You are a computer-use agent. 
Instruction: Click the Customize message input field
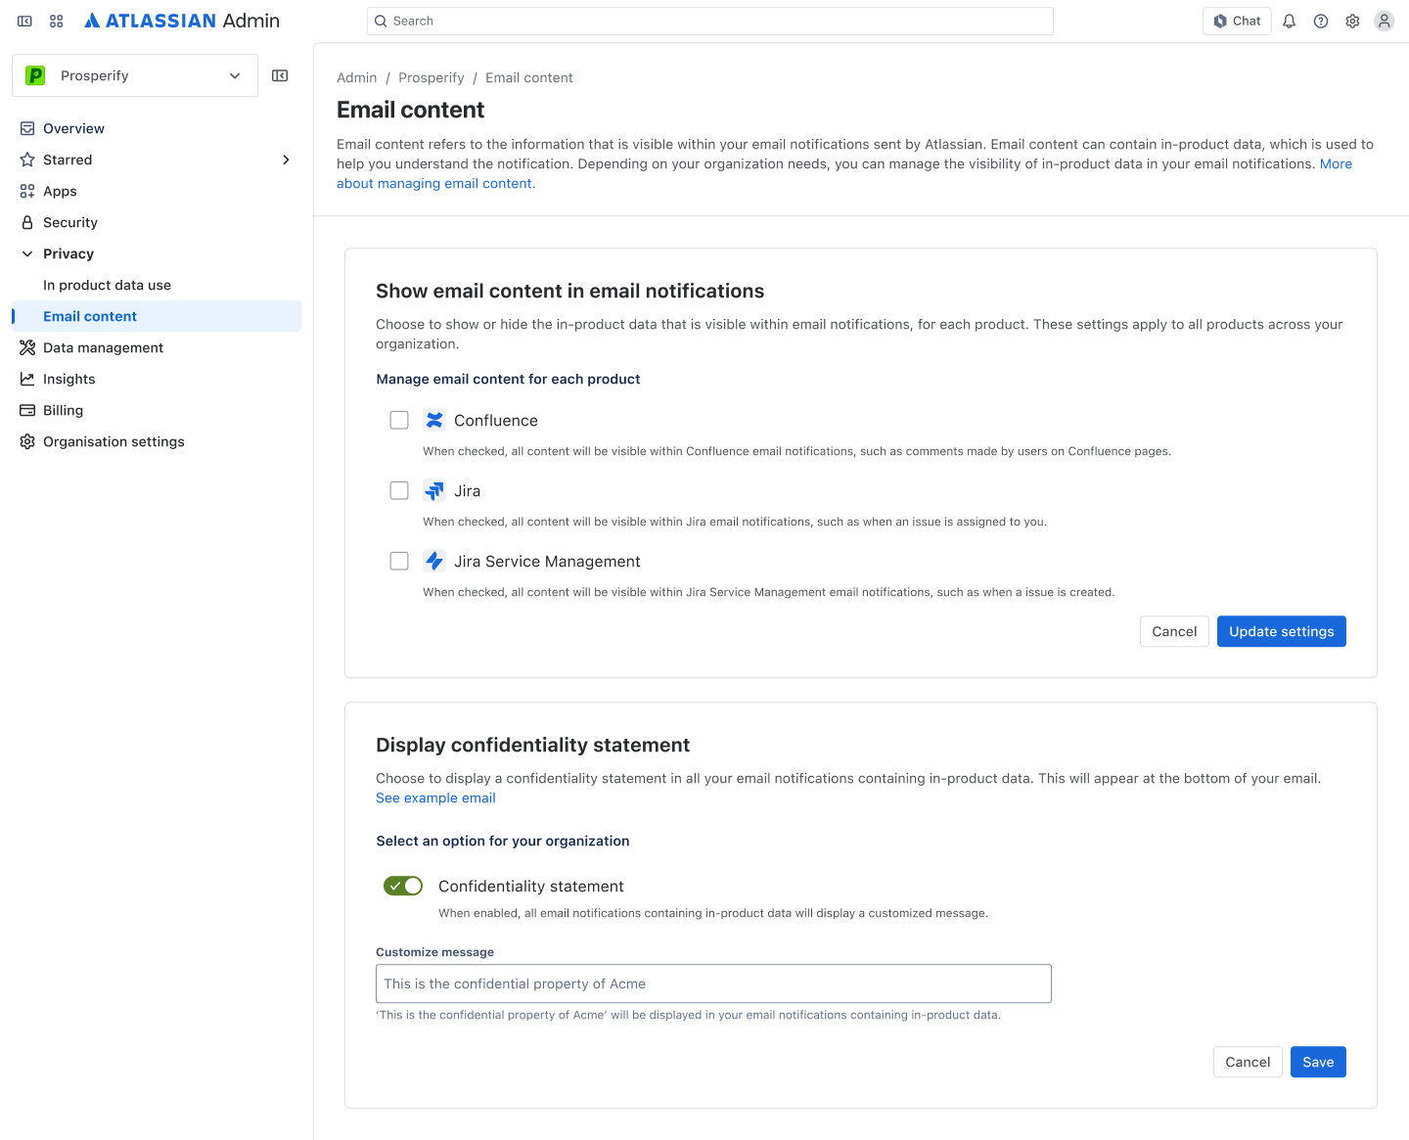tap(713, 983)
